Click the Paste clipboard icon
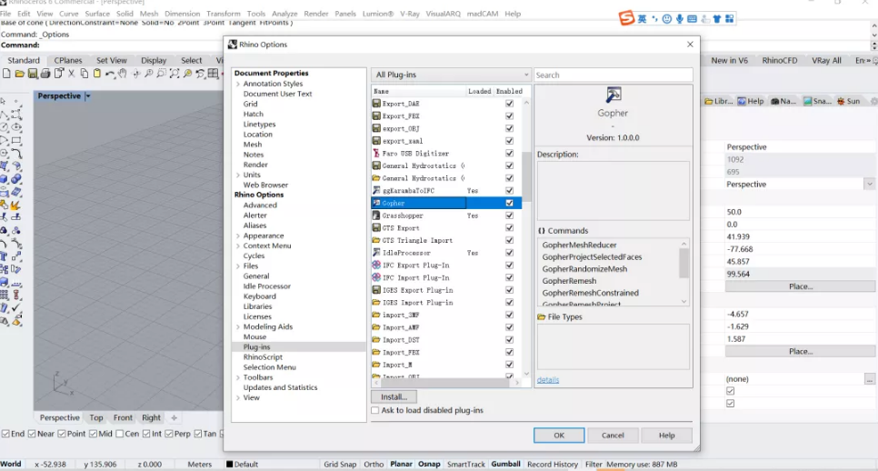This screenshot has height=471, width=878. pos(97,74)
